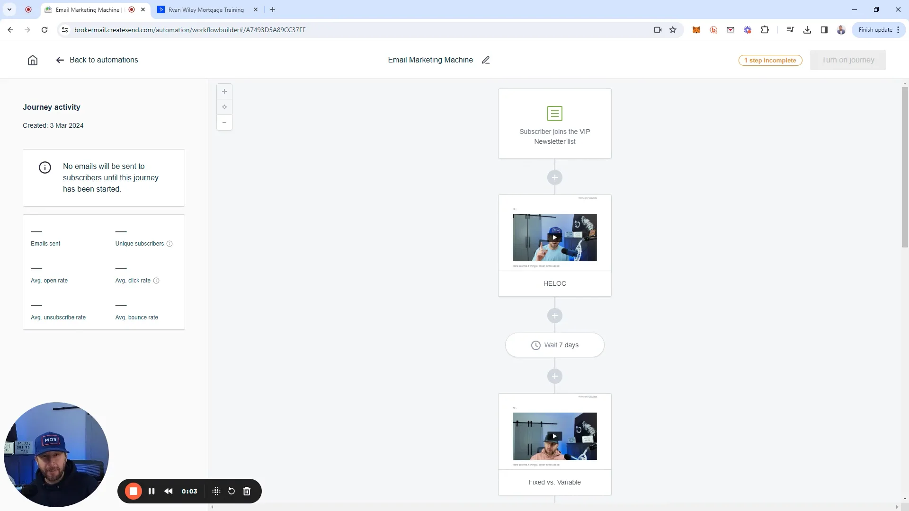The height and width of the screenshot is (511, 909).
Task: Close the Ryan Wiley Mortgage Training tab
Action: (256, 9)
